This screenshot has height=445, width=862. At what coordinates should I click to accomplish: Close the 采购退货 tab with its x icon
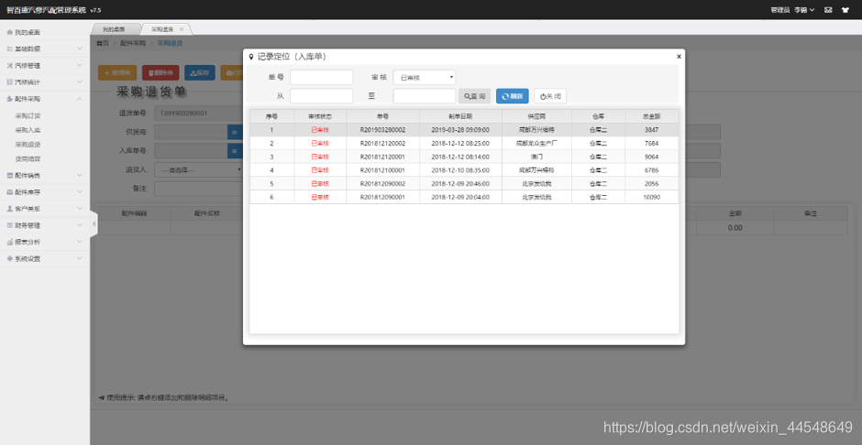tap(182, 29)
